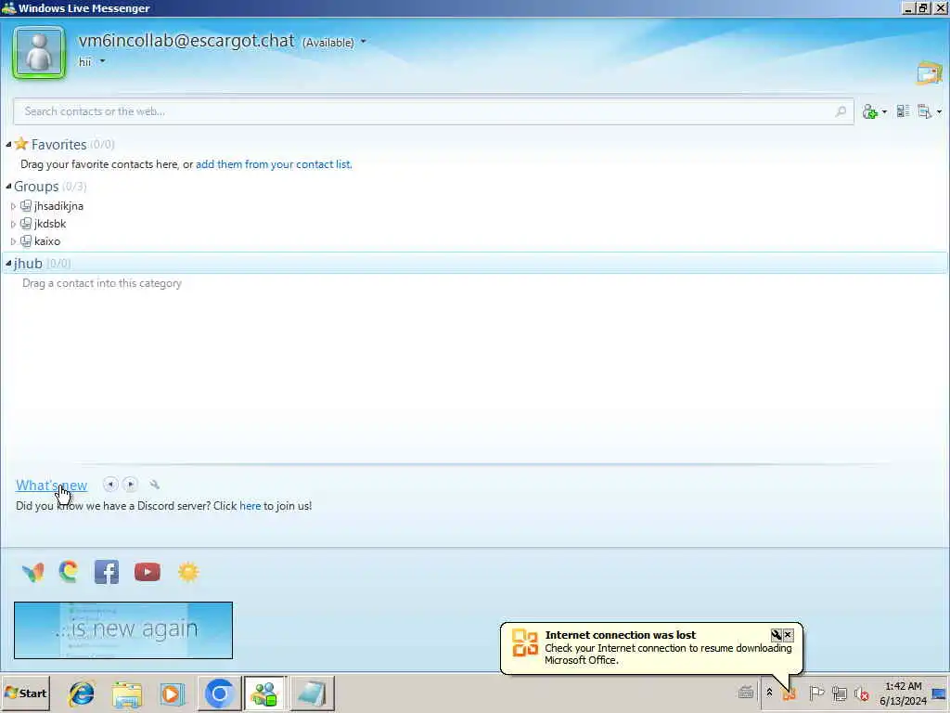Click the Add a contact or group icon

pos(870,111)
